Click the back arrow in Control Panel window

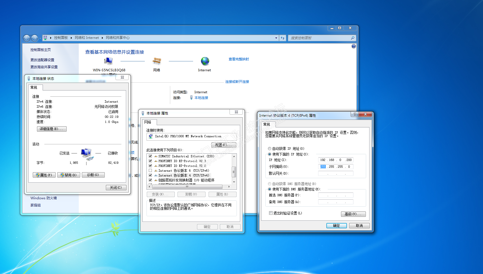coord(27,38)
